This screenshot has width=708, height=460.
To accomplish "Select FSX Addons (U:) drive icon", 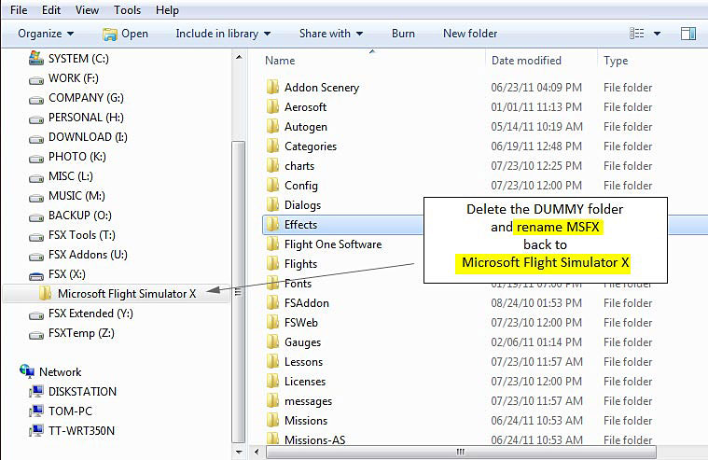I will click(36, 257).
